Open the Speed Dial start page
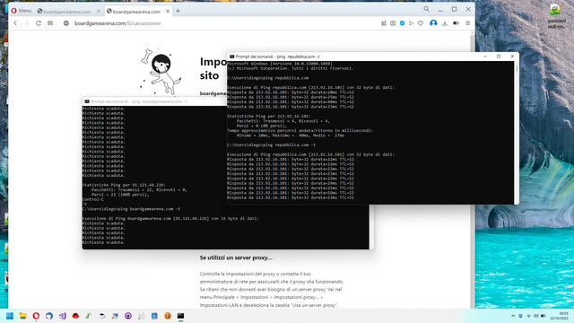 click(x=50, y=23)
